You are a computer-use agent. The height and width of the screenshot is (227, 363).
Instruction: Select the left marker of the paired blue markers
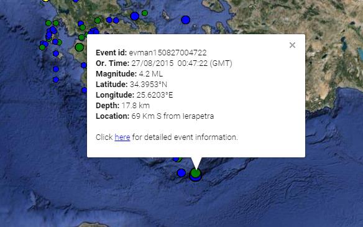(109, 20)
